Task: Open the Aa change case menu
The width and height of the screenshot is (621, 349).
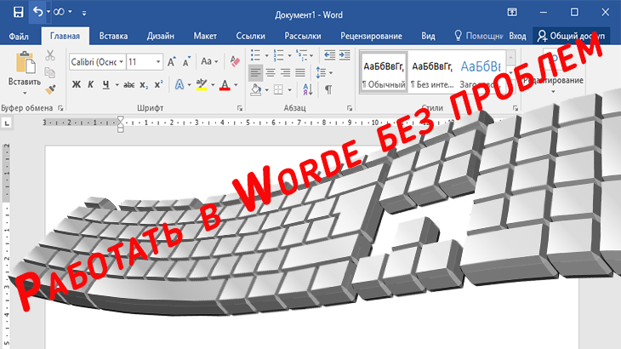Action: click(x=209, y=61)
